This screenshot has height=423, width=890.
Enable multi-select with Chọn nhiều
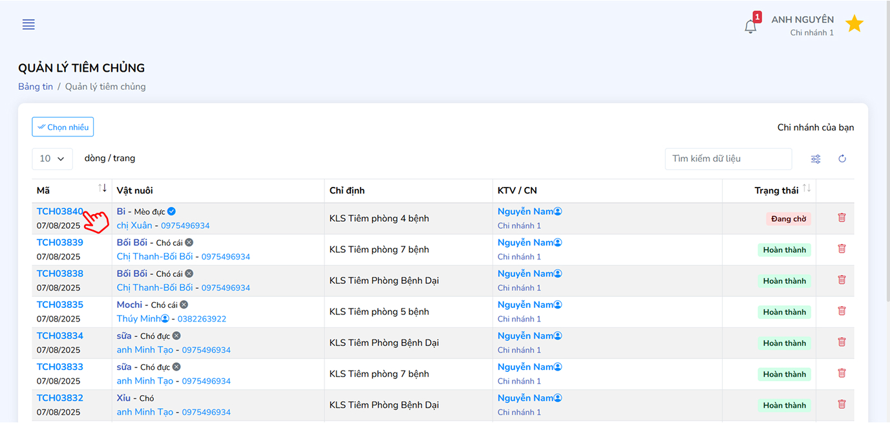63,127
